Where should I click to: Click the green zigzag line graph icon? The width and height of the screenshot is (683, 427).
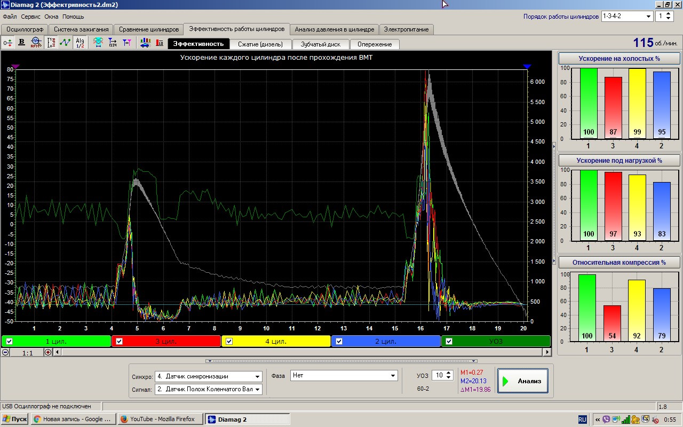(65, 43)
